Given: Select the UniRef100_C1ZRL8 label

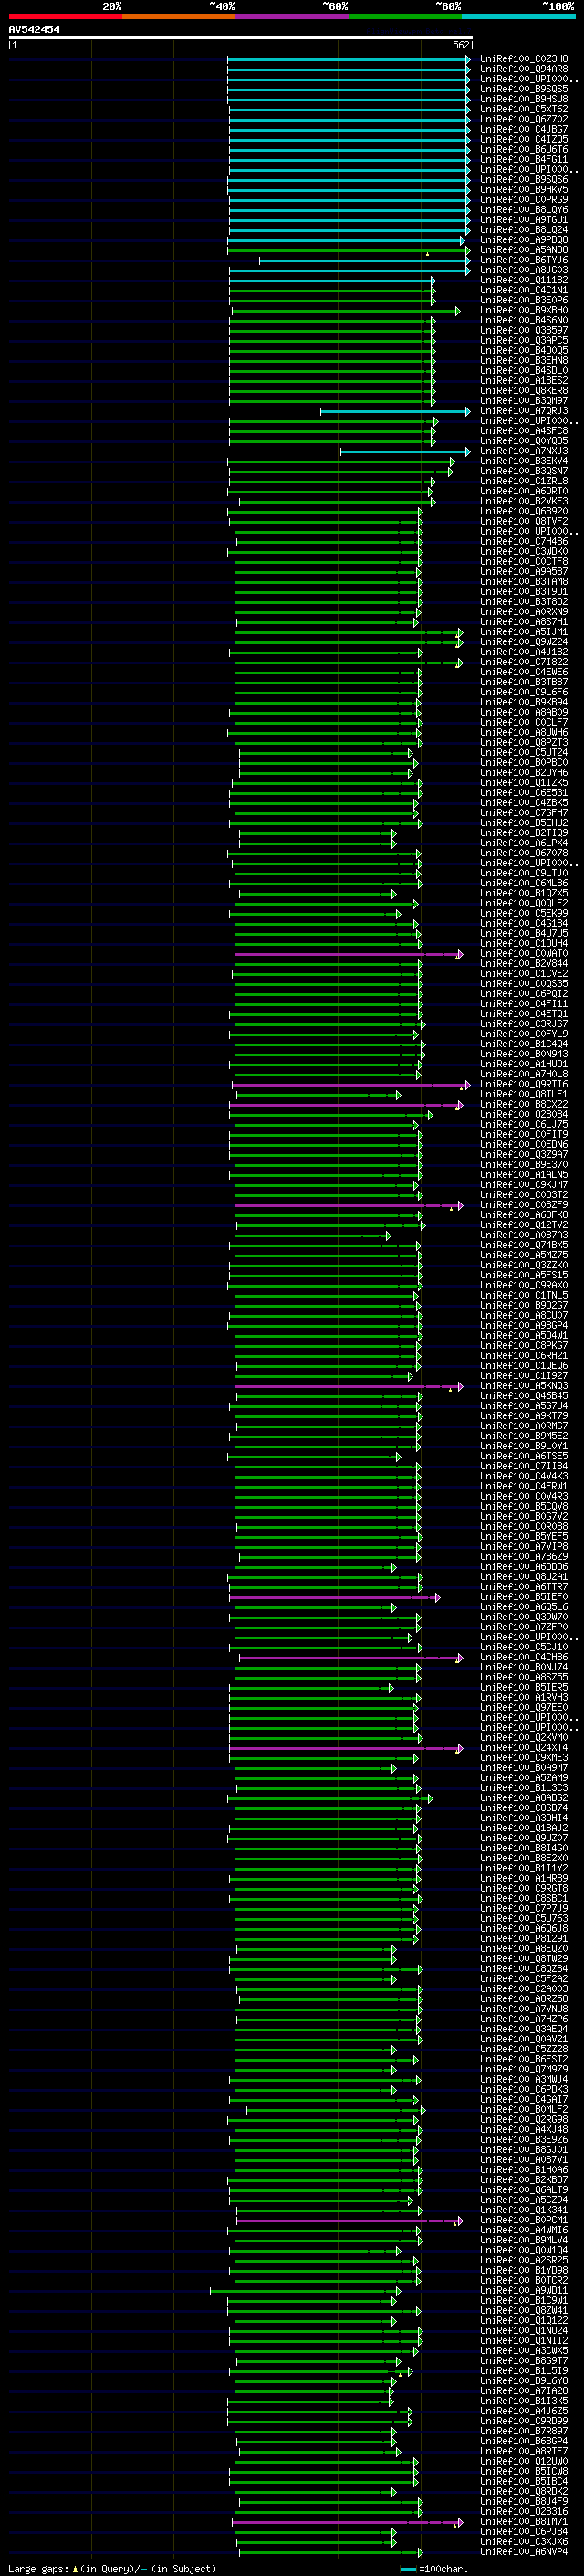Looking at the screenshot, I should pos(524,481).
